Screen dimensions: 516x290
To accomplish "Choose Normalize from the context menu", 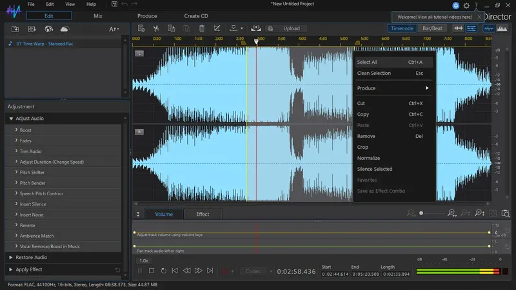I will click(x=368, y=158).
